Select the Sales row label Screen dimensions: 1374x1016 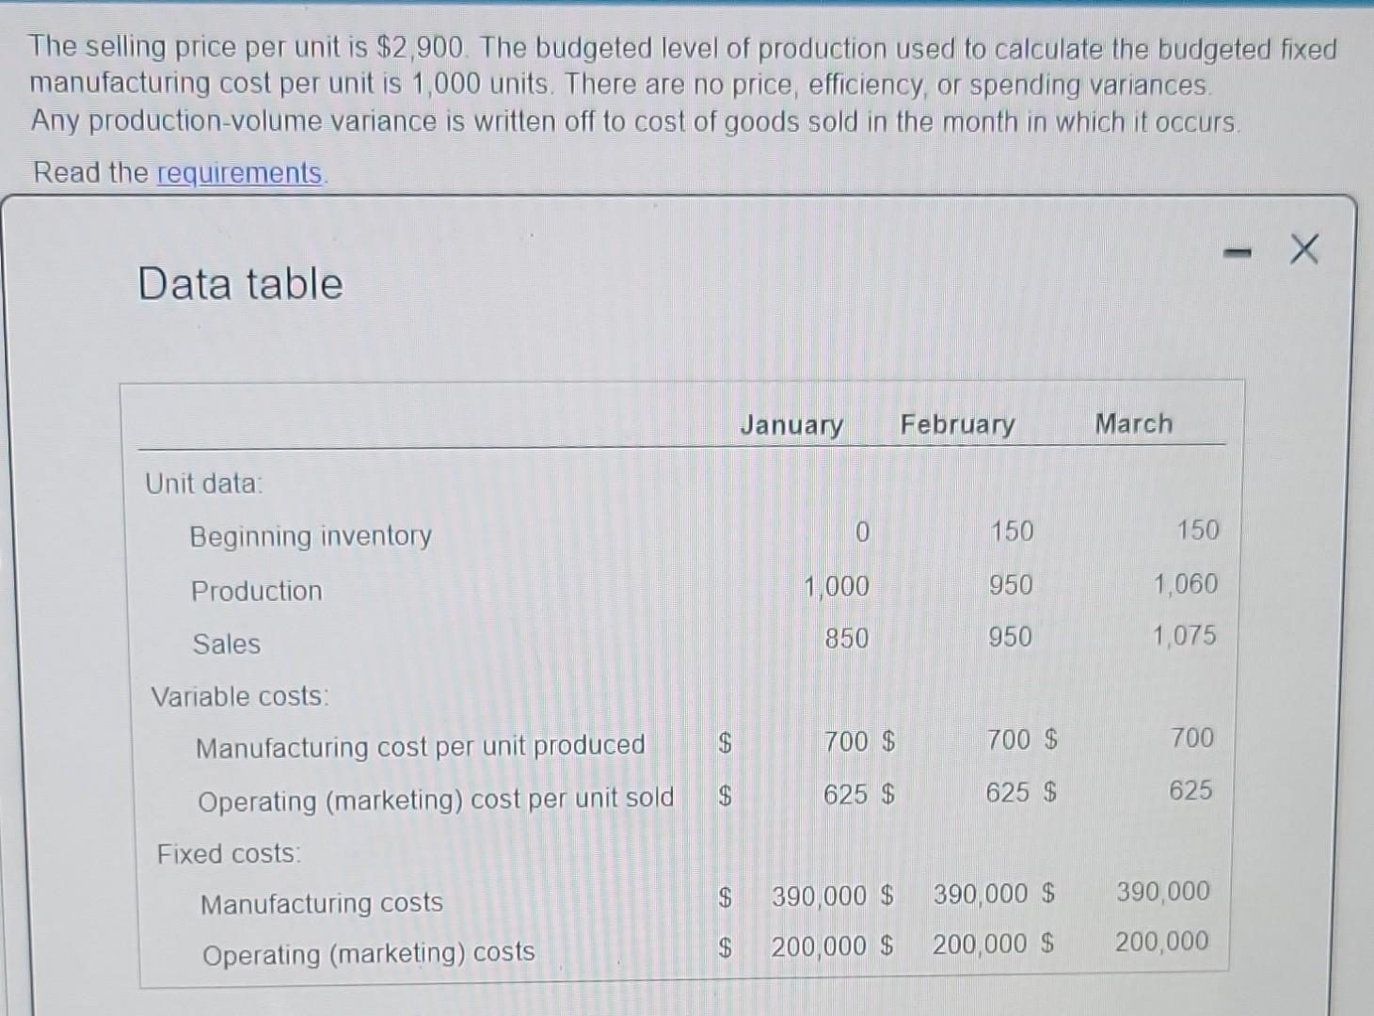pos(226,643)
